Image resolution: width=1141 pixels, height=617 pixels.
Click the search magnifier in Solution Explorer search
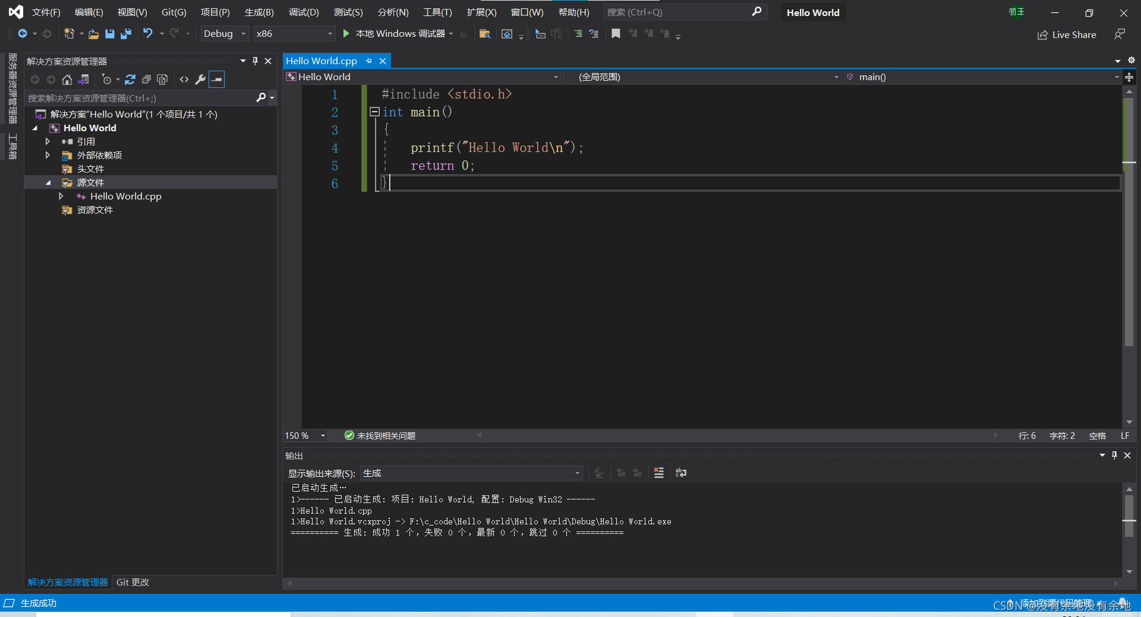coord(261,98)
